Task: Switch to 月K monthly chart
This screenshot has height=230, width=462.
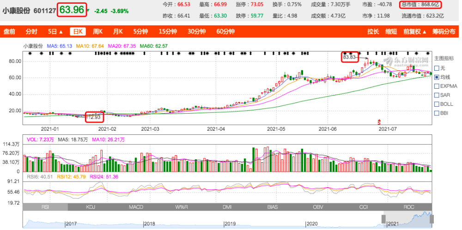Action: click(x=118, y=32)
